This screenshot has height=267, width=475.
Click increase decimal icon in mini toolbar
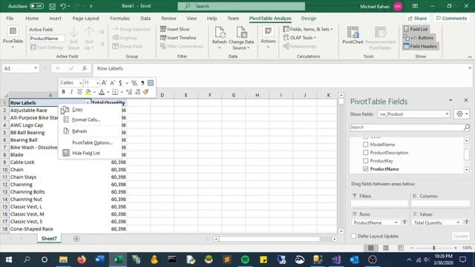point(129,92)
